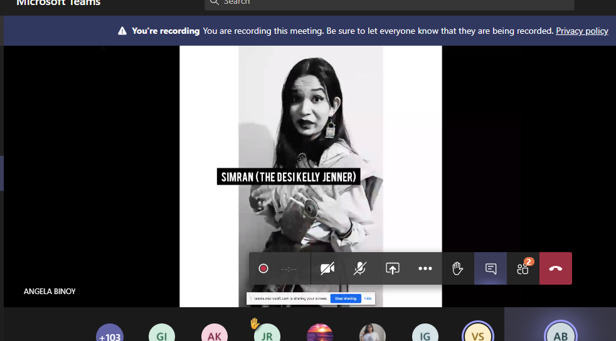Click the red recording indicator dot
This screenshot has height=341, width=616.
click(263, 268)
